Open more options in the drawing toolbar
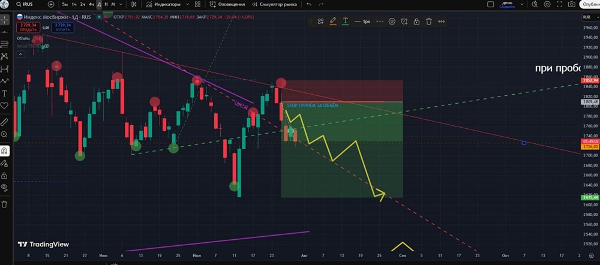Viewport: 600px width, 265px height. point(441,22)
